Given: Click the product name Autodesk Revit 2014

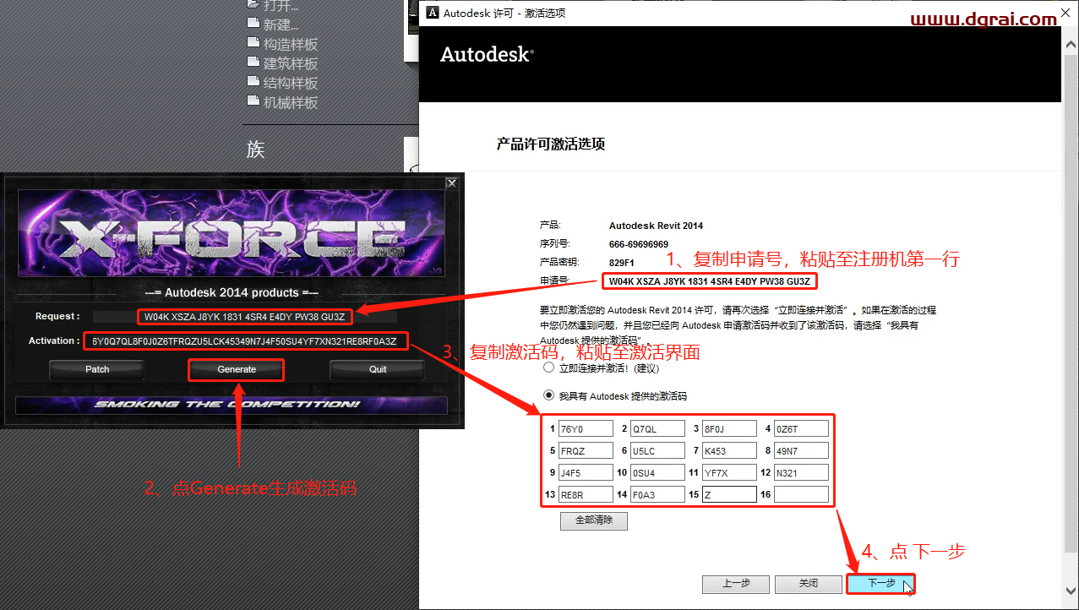Looking at the screenshot, I should coord(656,226).
